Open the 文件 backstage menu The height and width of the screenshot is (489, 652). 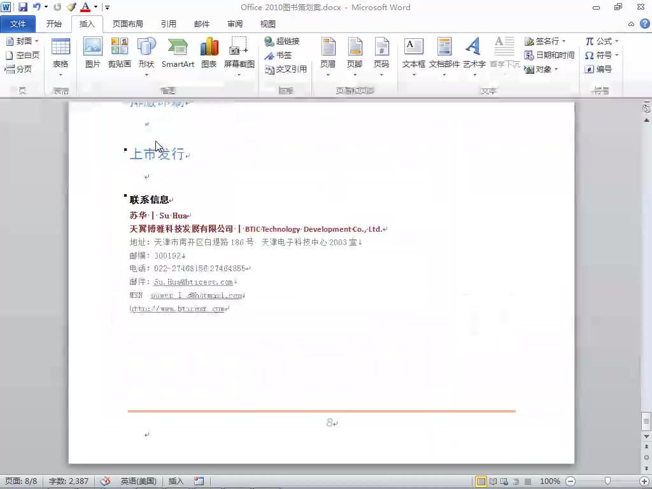click(18, 24)
